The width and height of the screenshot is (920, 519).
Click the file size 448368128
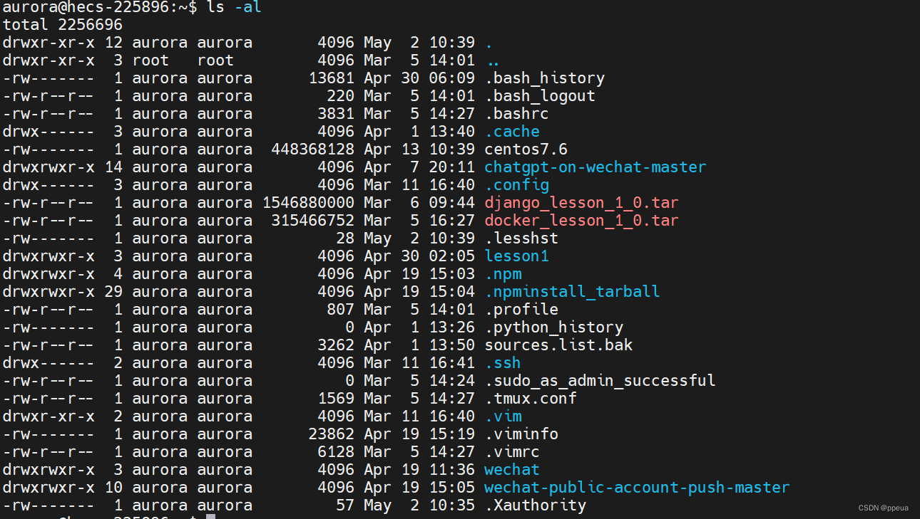click(312, 150)
